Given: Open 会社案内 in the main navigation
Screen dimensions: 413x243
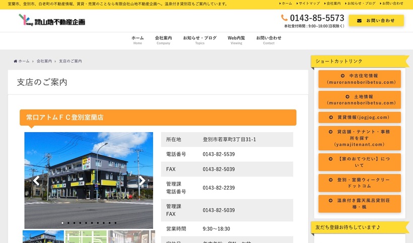Looking at the screenshot, I should [x=163, y=40].
